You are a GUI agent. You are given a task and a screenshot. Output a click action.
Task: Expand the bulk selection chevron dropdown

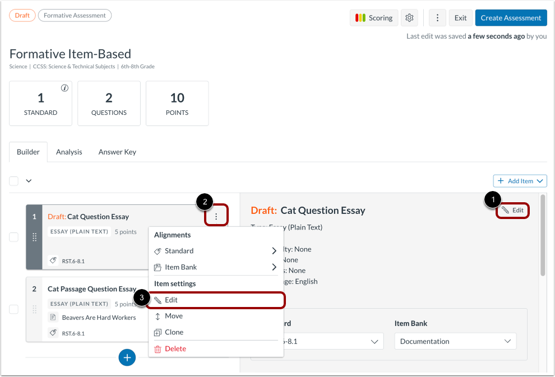click(x=29, y=181)
